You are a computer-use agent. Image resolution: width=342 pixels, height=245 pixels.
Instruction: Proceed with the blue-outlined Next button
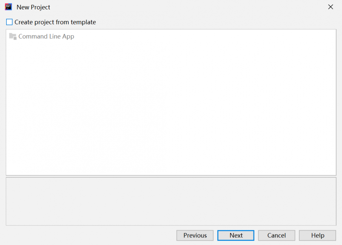click(236, 235)
